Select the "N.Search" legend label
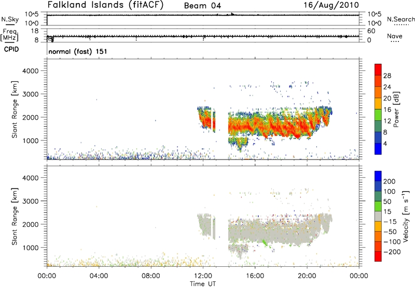This screenshot has height=287, width=415. click(x=401, y=19)
